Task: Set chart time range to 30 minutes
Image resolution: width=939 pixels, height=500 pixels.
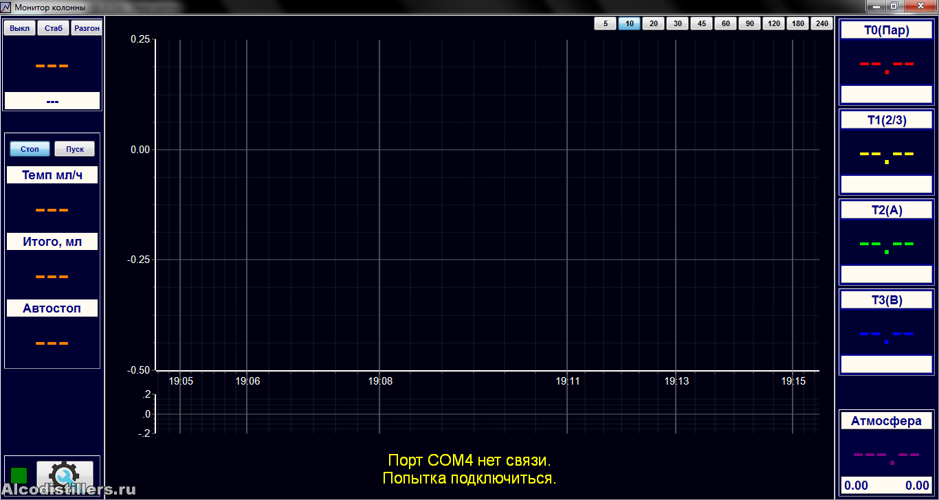Action: [677, 23]
